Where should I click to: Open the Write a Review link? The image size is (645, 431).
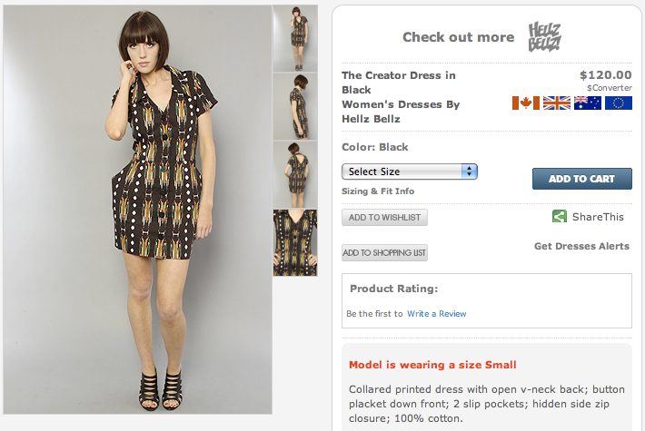click(x=436, y=314)
